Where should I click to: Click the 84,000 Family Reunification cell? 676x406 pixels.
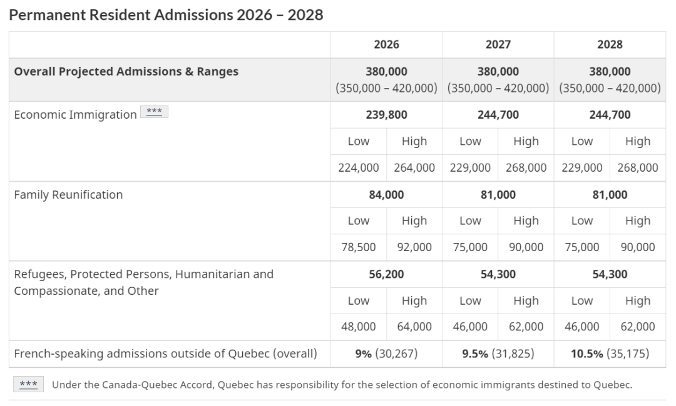386,195
